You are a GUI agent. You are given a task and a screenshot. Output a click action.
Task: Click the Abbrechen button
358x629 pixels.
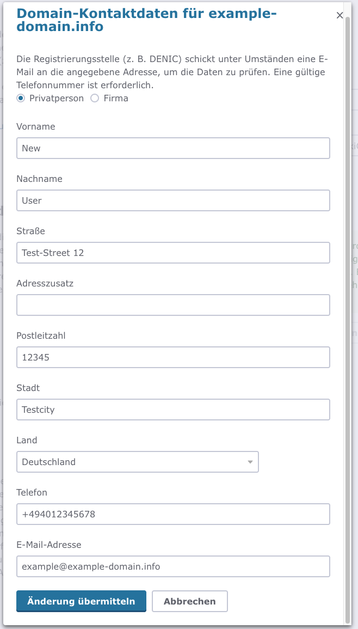click(190, 601)
